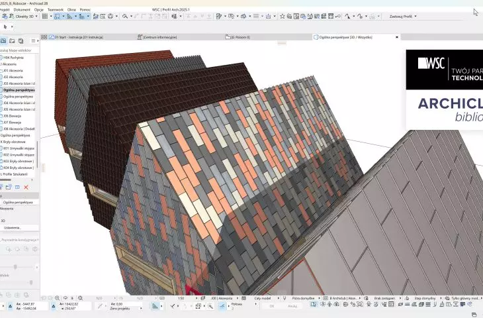Click the clock-shaped orbit icon
The image size is (483, 318).
pos(110,17)
